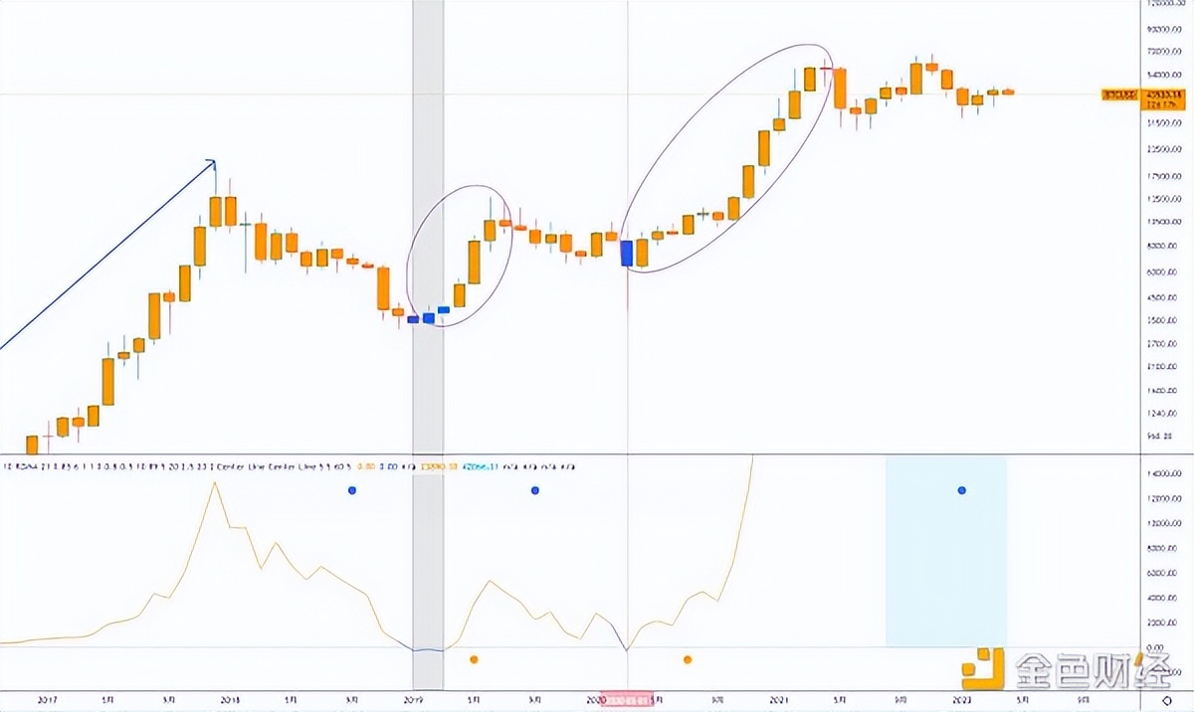The width and height of the screenshot is (1194, 712).
Task: Click 31500.00 on the price scale
Action: [1163, 123]
